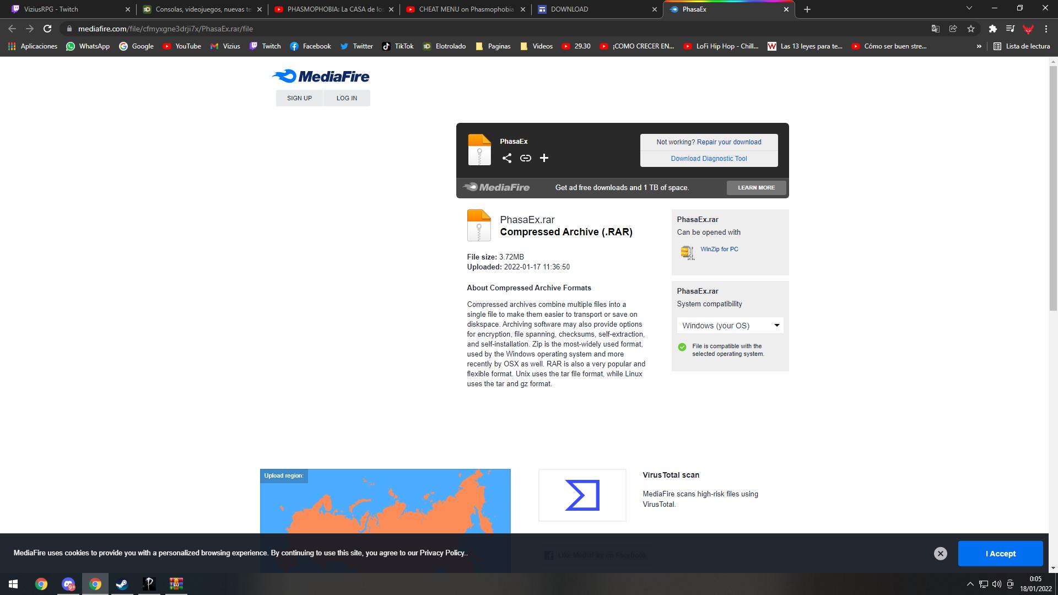Image resolution: width=1058 pixels, height=595 pixels.
Task: Switch to the ViziusRPG - Twitch tab
Action: 66,9
